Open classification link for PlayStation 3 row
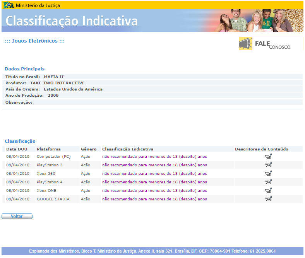 point(154,165)
